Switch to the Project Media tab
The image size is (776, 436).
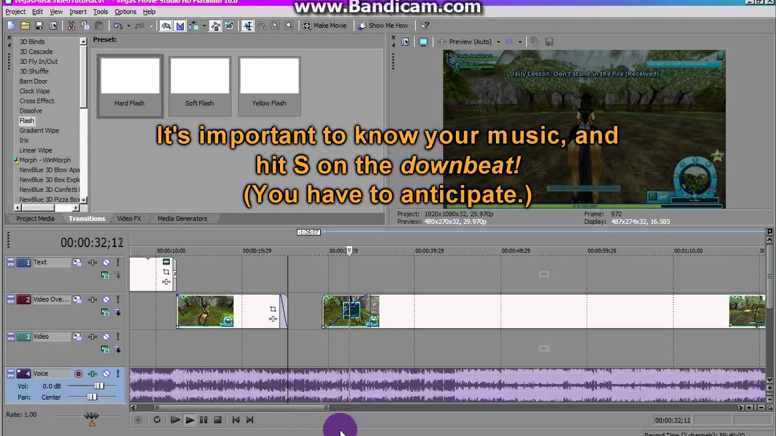35,219
